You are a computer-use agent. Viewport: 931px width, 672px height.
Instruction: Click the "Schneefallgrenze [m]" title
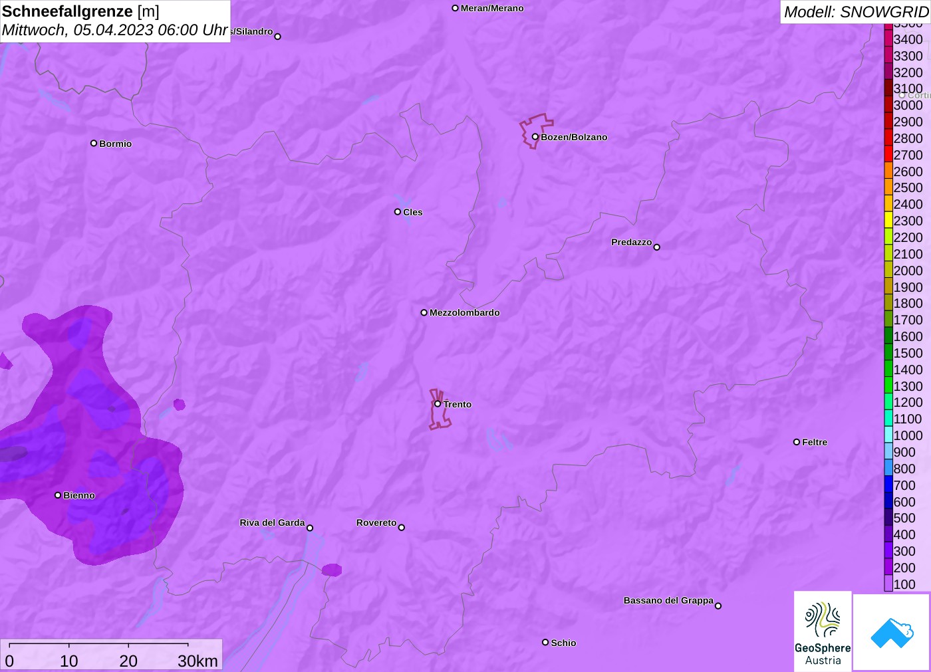coord(80,11)
